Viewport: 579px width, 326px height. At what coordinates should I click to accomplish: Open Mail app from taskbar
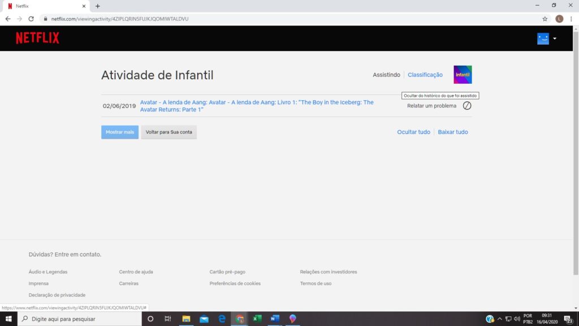pos(204,319)
